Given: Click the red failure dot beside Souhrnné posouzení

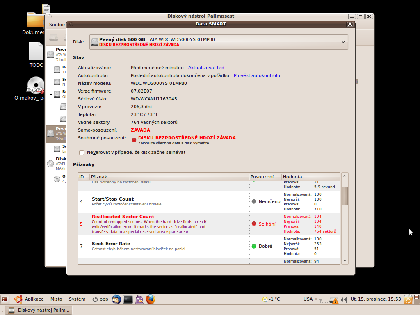Looking at the screenshot, I should click(134, 140).
